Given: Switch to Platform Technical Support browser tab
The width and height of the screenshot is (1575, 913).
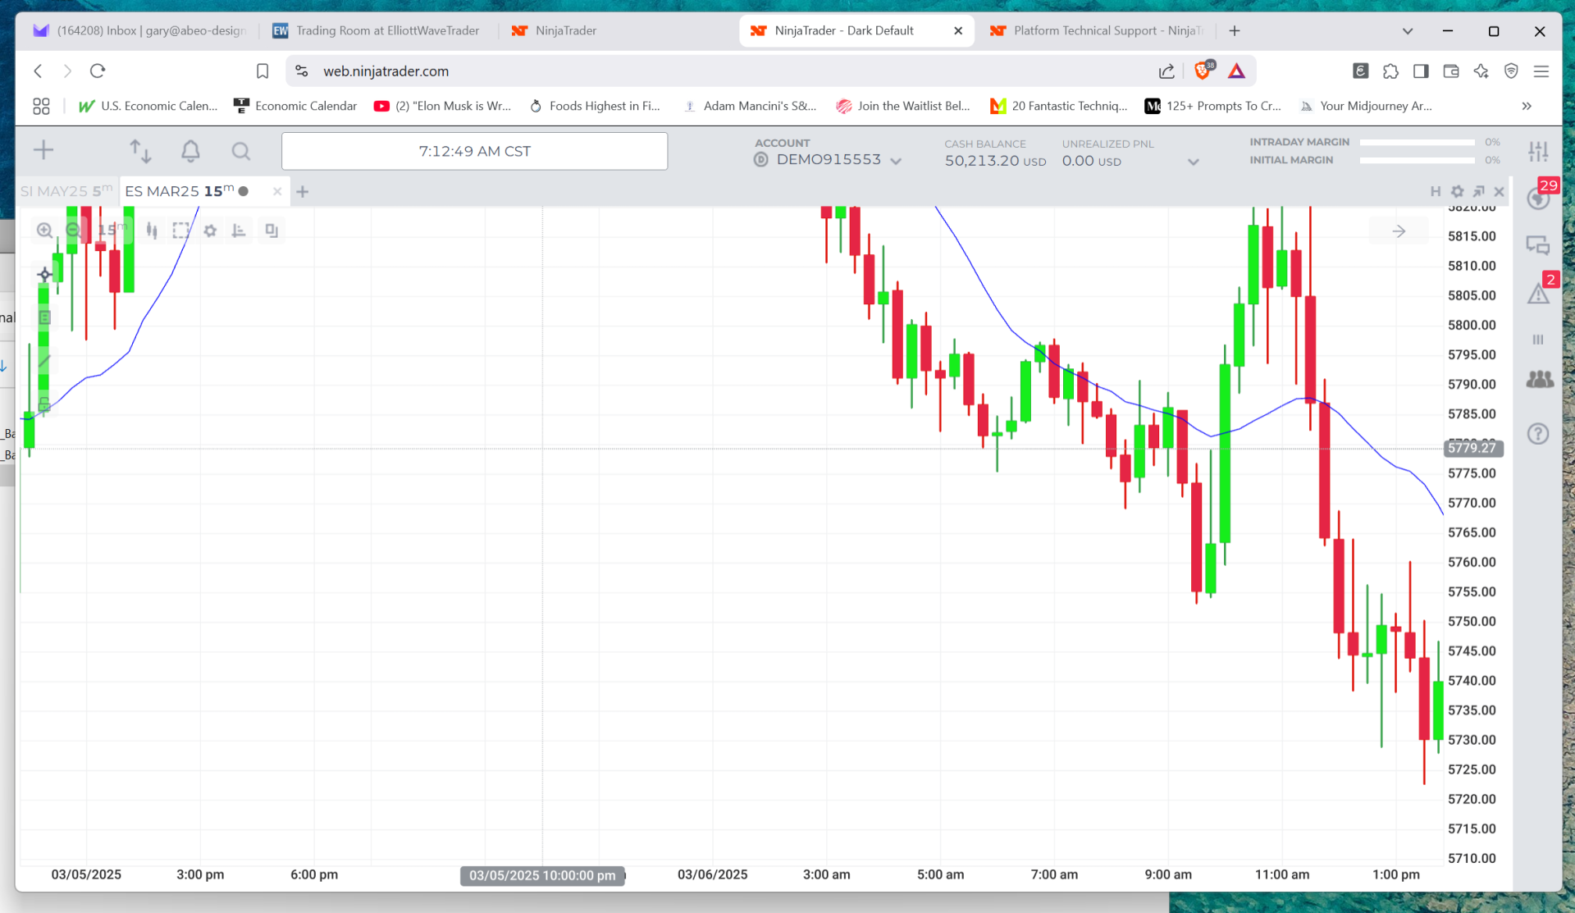Looking at the screenshot, I should 1099,30.
